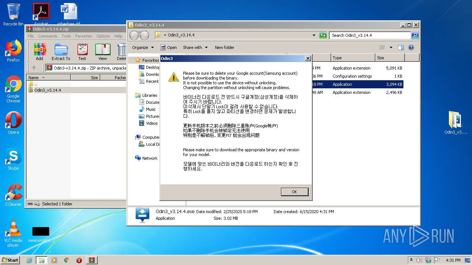This screenshot has width=472, height=265.
Task: Switch to WinRAR via taskbar icon
Action: (91, 260)
